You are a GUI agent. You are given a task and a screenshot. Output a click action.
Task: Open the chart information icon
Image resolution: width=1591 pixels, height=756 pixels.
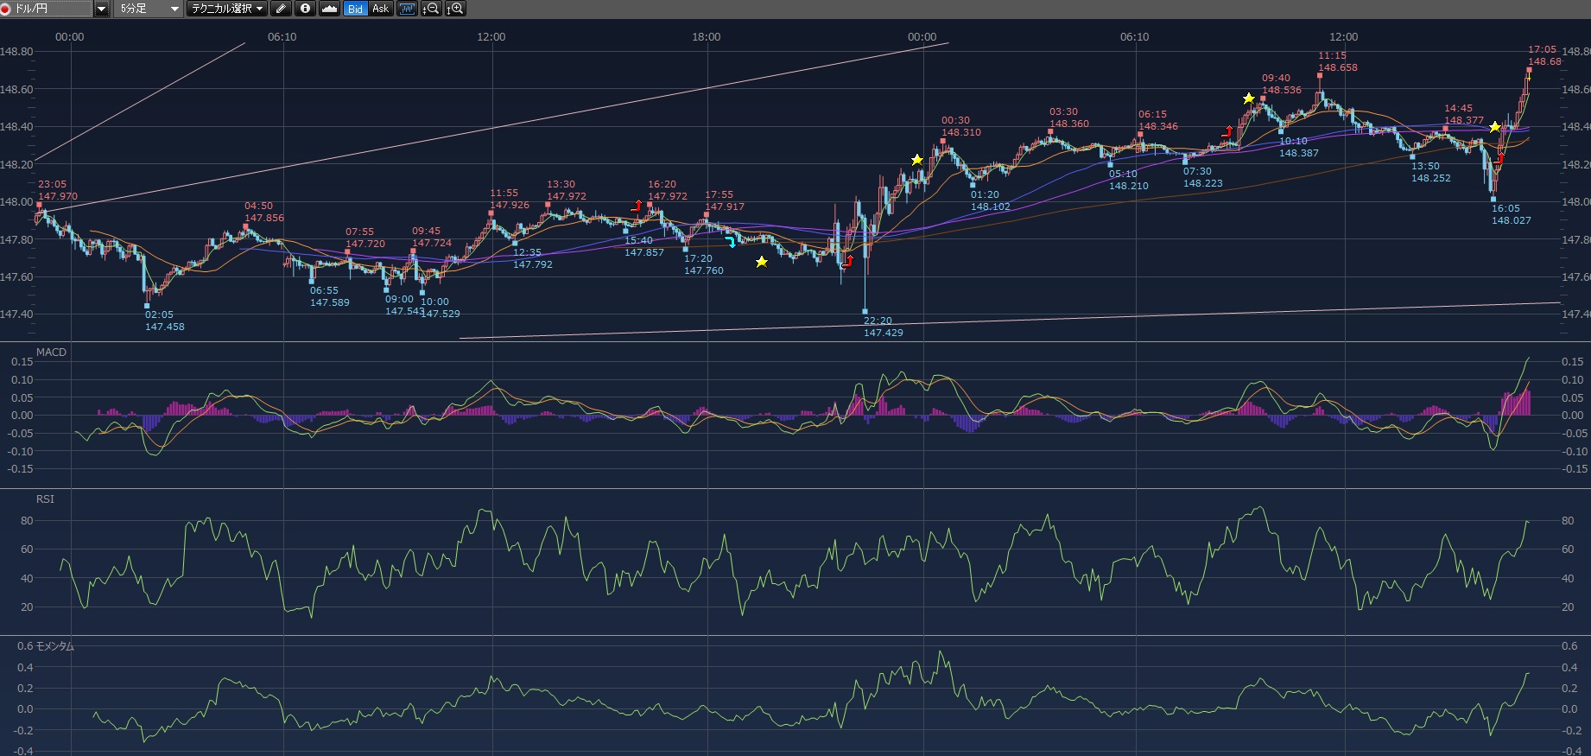point(305,9)
